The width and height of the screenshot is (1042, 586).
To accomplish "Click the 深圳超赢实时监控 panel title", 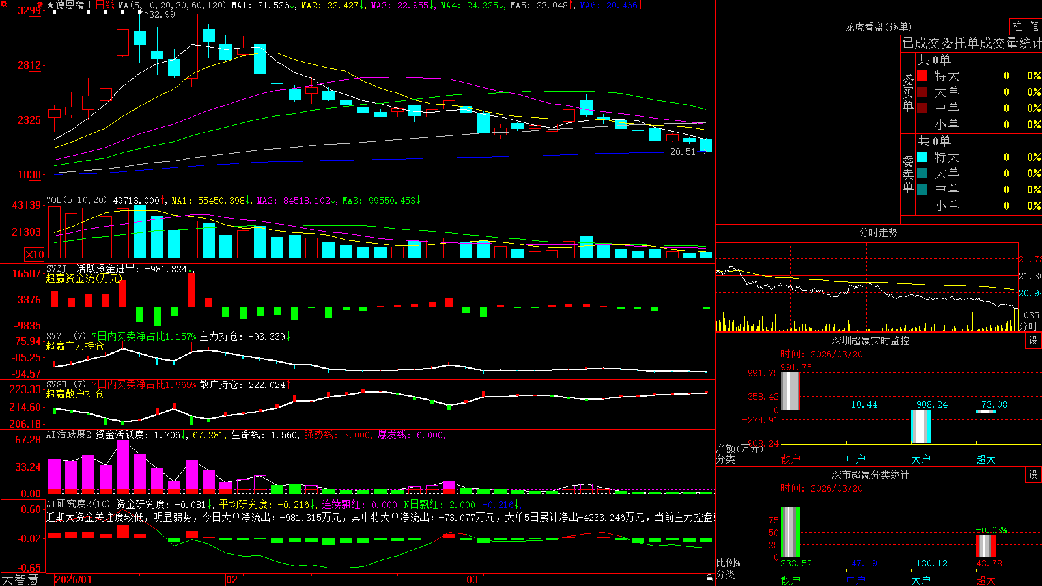I will (x=870, y=341).
